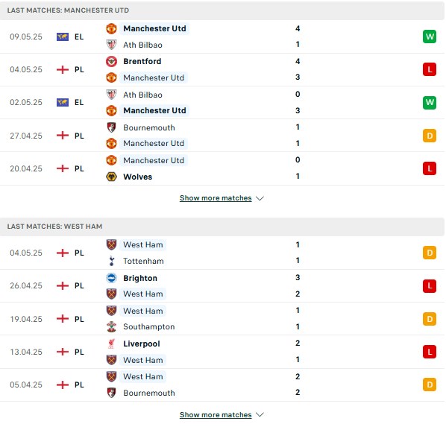
Task: Click the red L badge for Brentford match
Action: click(x=430, y=69)
